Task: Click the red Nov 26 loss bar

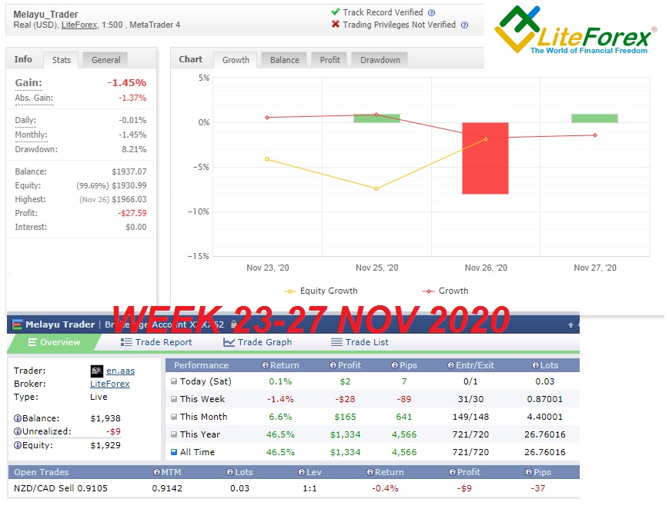Action: (x=486, y=158)
